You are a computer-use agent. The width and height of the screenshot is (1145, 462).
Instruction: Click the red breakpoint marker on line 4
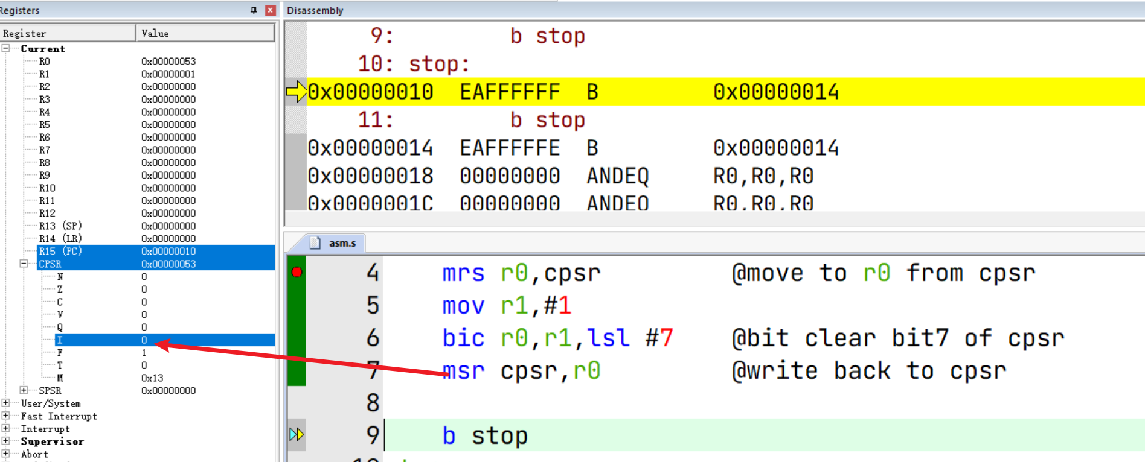coord(297,273)
